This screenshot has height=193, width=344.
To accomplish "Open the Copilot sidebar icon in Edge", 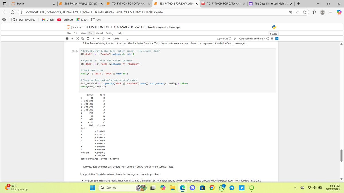I will (x=339, y=12).
